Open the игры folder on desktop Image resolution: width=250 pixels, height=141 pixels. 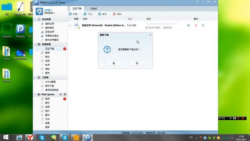(x=7, y=53)
